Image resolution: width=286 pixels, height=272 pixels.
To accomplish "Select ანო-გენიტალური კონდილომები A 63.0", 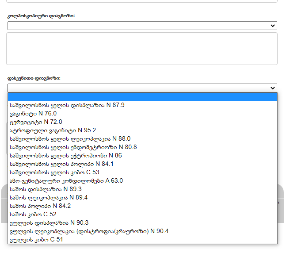I will point(66,181).
